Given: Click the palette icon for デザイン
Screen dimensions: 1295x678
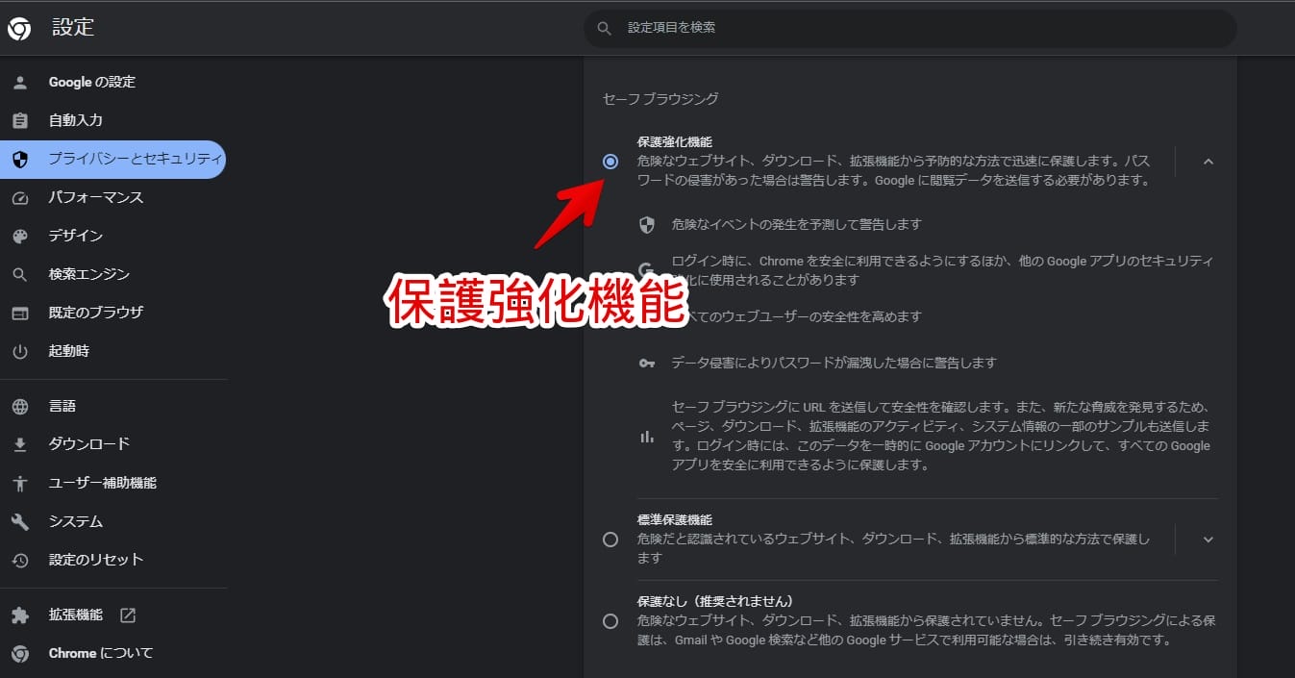Looking at the screenshot, I should 20,236.
